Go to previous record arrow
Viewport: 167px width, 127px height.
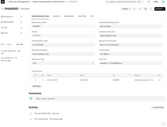coord(135,9)
